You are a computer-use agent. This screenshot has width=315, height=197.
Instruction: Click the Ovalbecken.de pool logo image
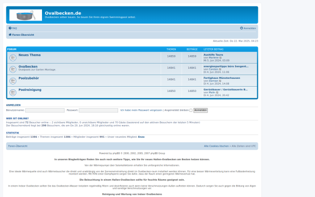[26, 15]
